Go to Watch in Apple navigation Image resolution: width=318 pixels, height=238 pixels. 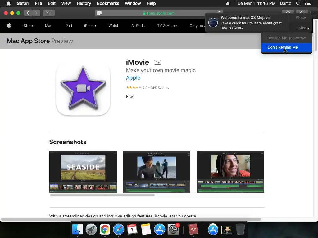[x=114, y=26]
